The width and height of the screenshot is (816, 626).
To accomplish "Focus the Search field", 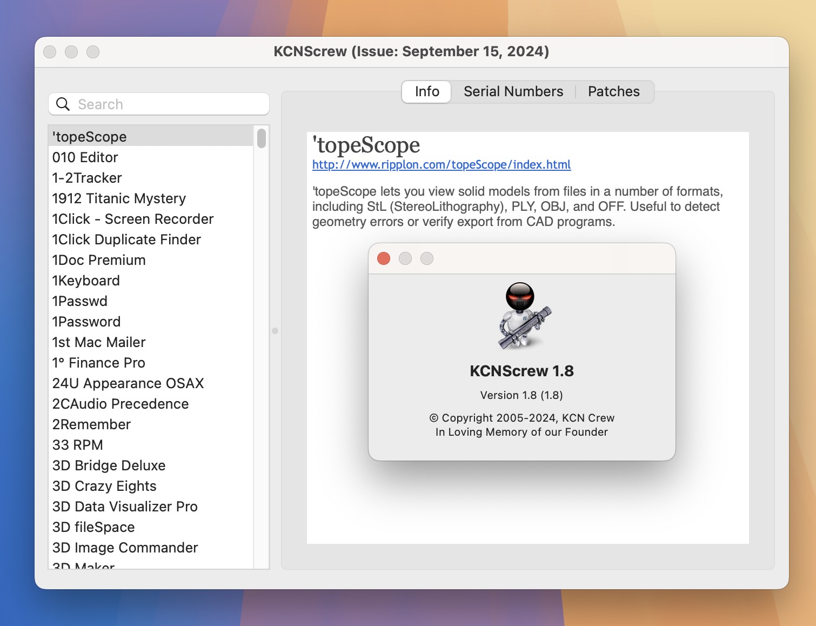I will click(159, 104).
